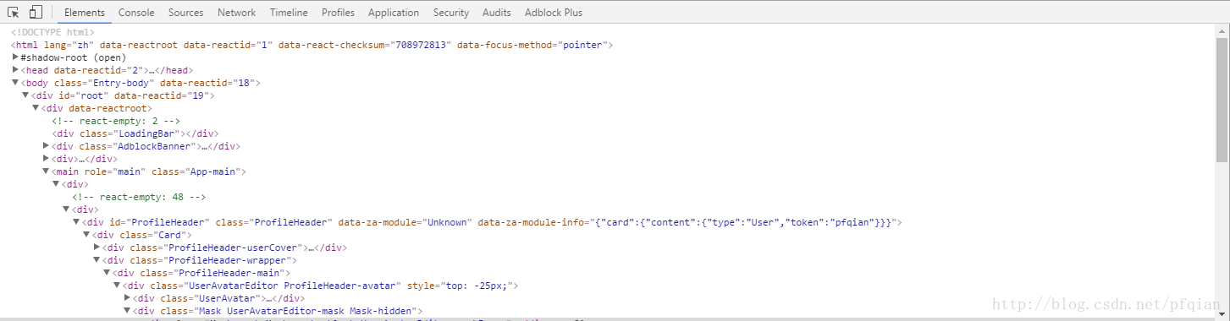
Task: Select the html lang="zh" element line
Action: pos(312,45)
